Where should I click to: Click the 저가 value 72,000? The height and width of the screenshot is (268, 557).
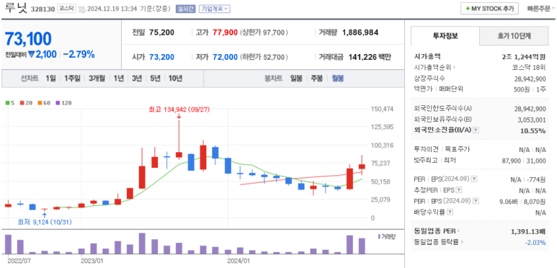coord(225,57)
